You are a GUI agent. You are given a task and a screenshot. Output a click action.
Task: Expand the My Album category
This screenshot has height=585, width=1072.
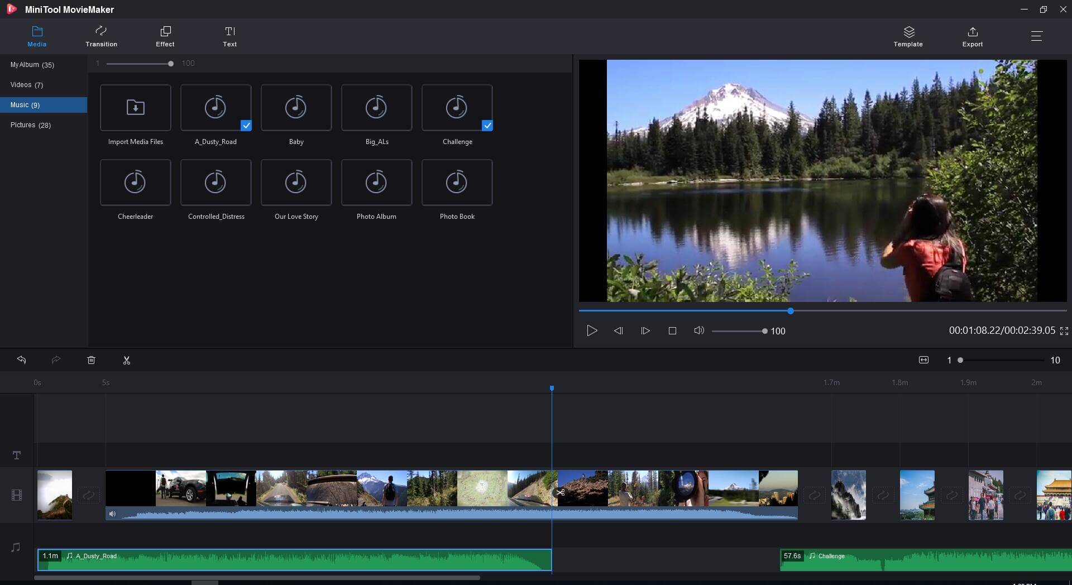[32, 65]
